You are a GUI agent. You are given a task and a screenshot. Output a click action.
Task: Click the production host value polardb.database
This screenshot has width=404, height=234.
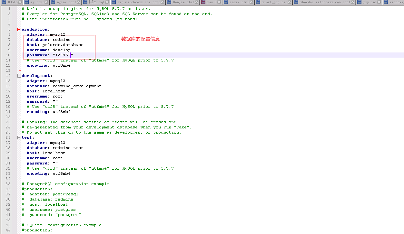(x=63, y=45)
